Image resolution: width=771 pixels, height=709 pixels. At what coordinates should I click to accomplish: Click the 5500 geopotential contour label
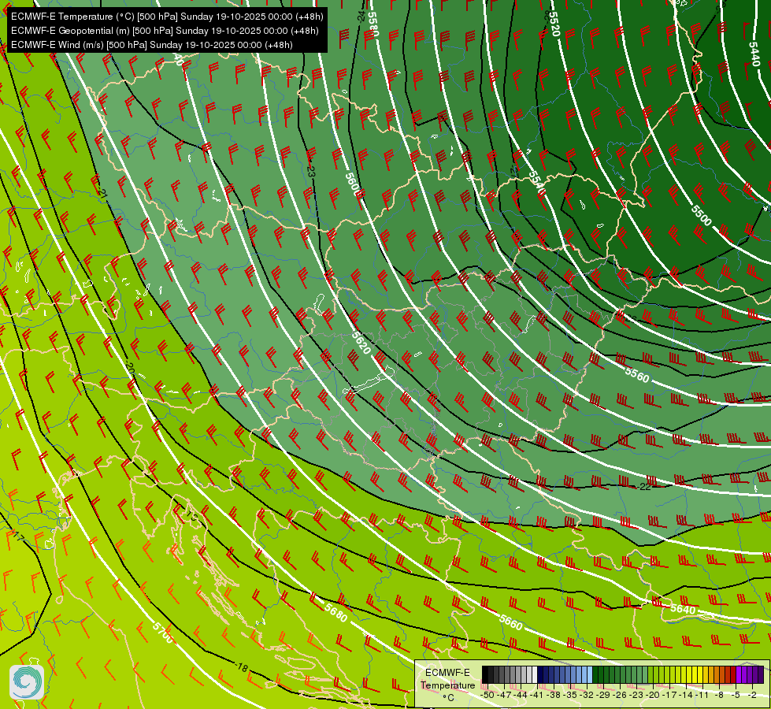tap(702, 215)
